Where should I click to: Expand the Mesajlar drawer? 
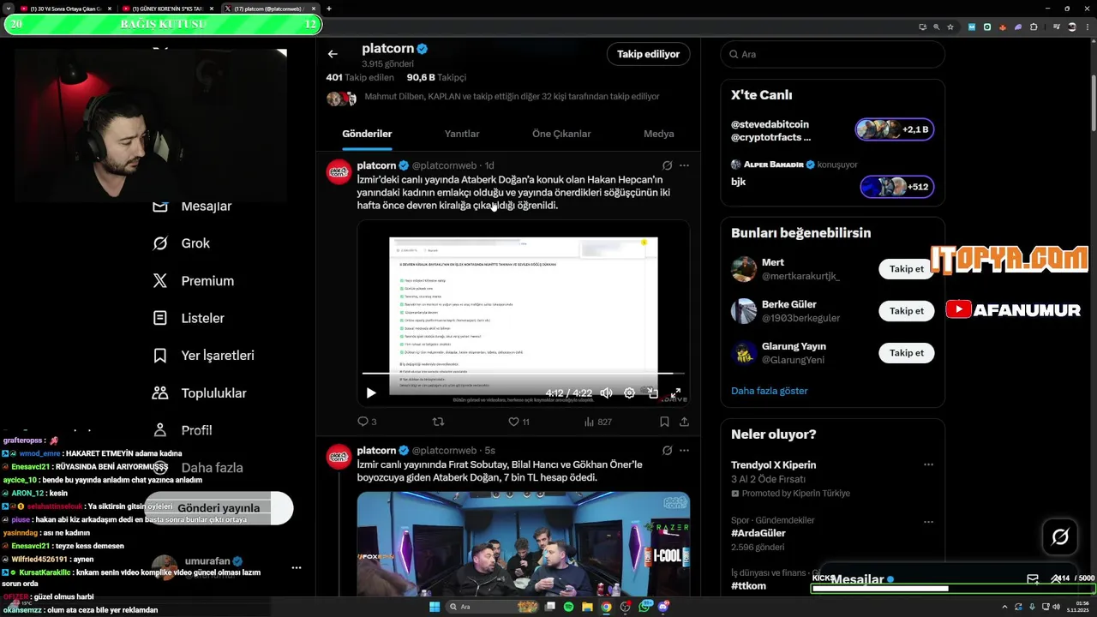point(1057,579)
